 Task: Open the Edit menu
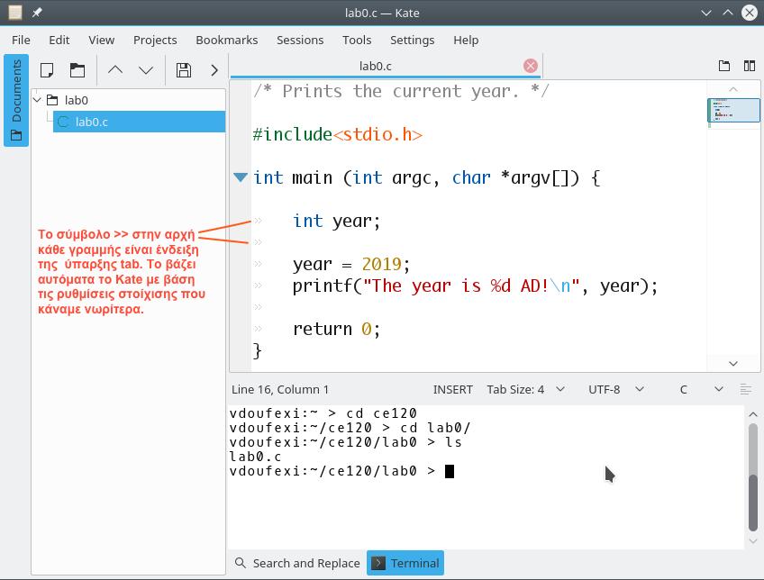[x=59, y=40]
